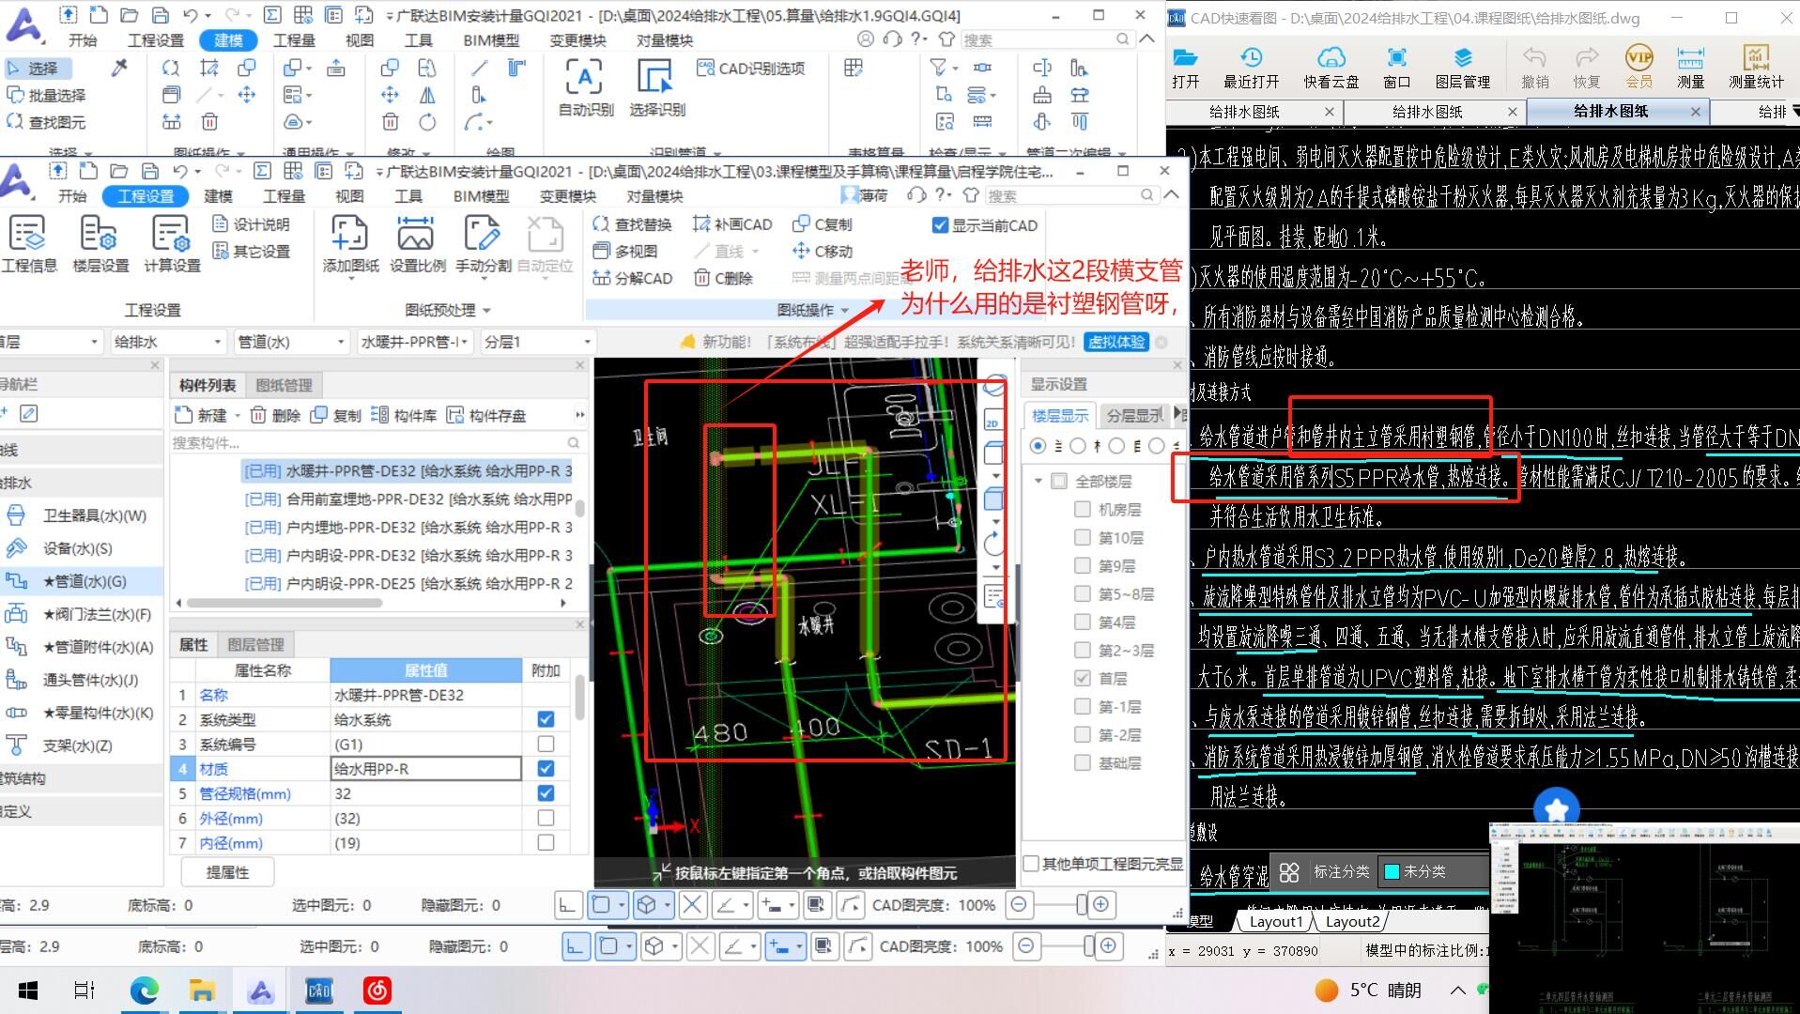Click 构件库 component library
Viewport: 1800px width, 1014px height.
[404, 415]
